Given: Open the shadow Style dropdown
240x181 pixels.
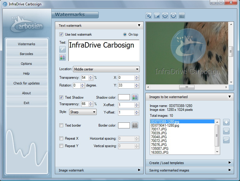Looking at the screenshot, I should [83, 112].
